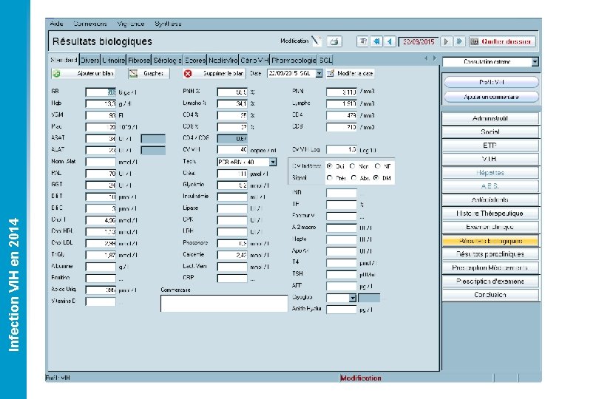Open the Cryoglob dropdown
This screenshot has width=599, height=399.
(x=353, y=298)
